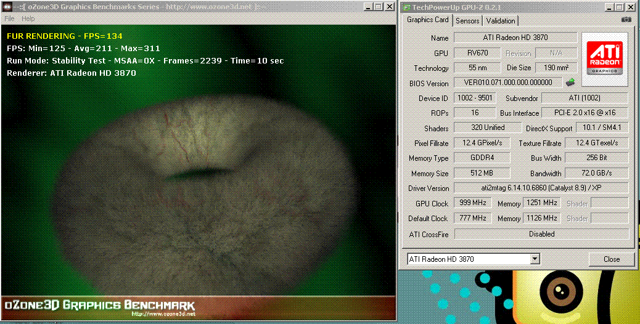
Task: Open the File menu in oZone3D window
Action: click(x=9, y=18)
